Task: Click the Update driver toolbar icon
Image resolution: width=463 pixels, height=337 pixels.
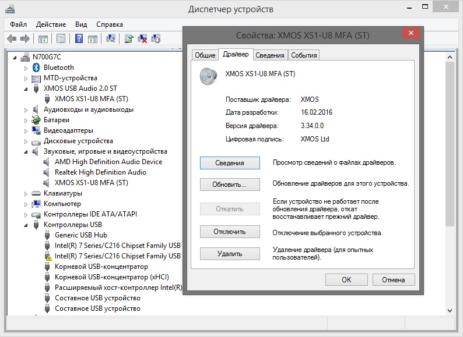Action: (x=129, y=38)
